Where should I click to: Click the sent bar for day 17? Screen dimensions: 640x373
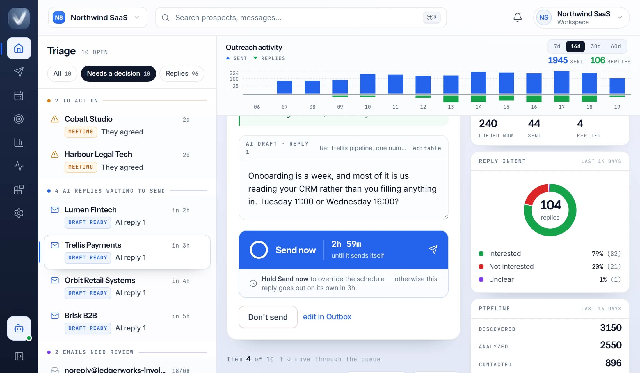(x=562, y=82)
